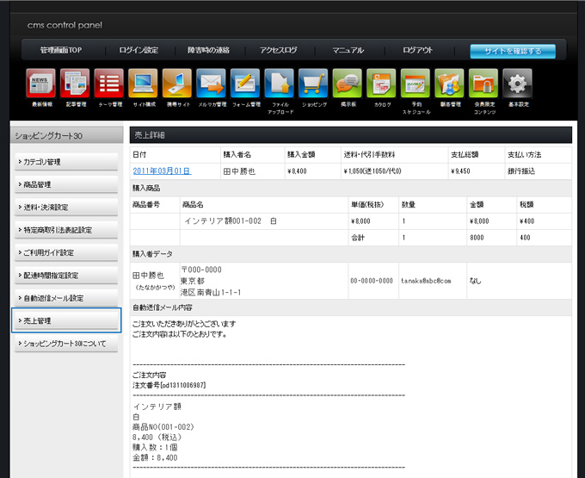Expand 商品管理 in the sidebar

66,184
